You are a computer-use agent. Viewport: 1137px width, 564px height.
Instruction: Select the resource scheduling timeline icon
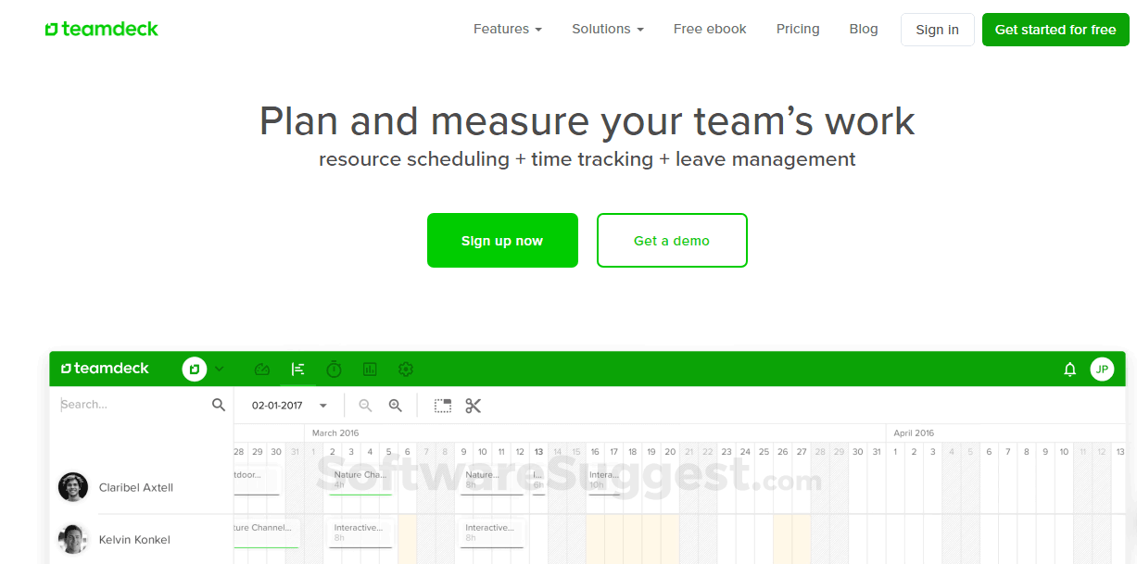(x=298, y=369)
